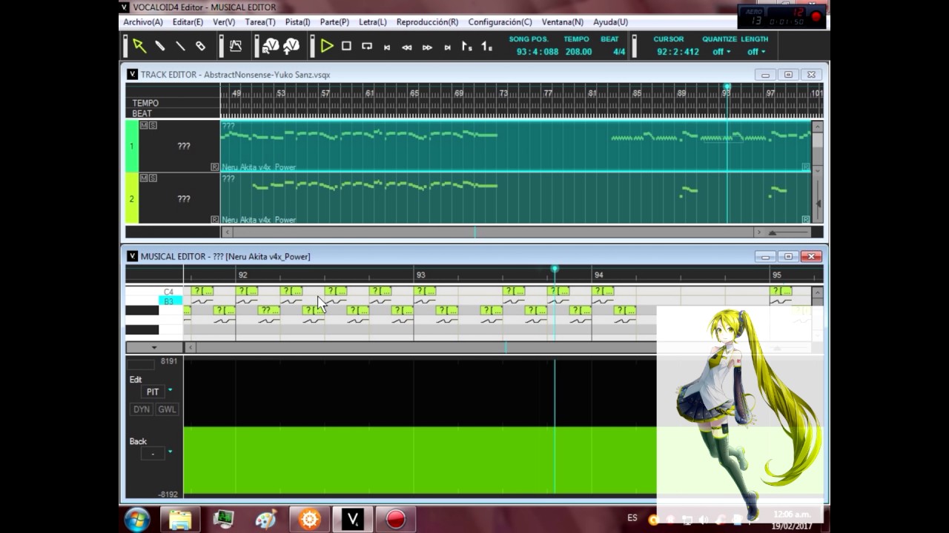The image size is (949, 533).
Task: Set the end marker flag
Action: click(486, 46)
